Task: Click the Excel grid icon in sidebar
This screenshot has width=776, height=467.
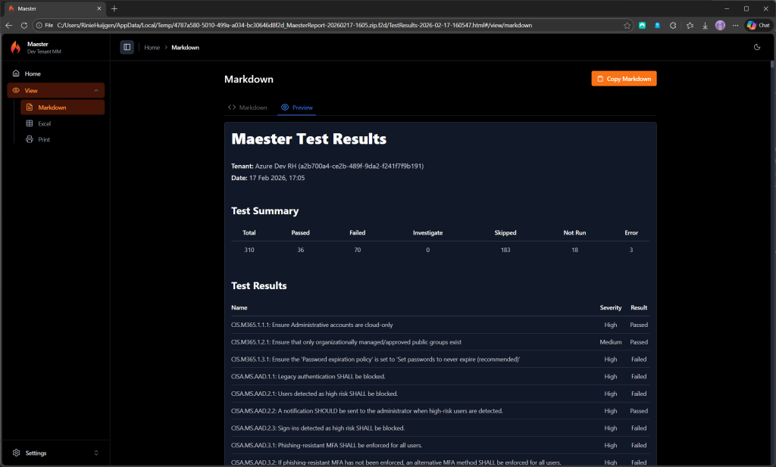Action: (x=30, y=123)
